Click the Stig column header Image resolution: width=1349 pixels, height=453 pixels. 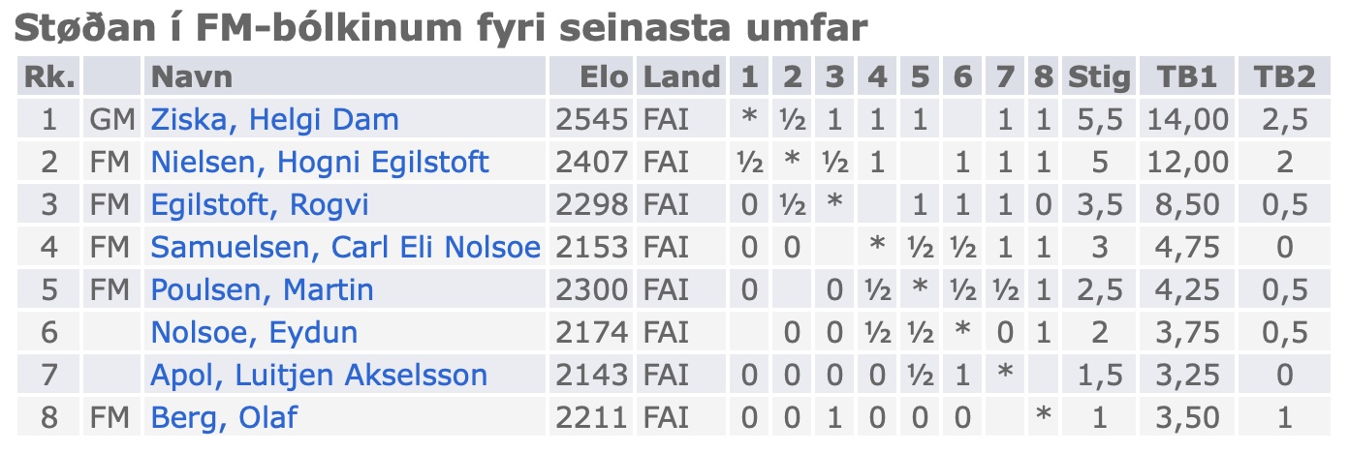[x=1098, y=77]
